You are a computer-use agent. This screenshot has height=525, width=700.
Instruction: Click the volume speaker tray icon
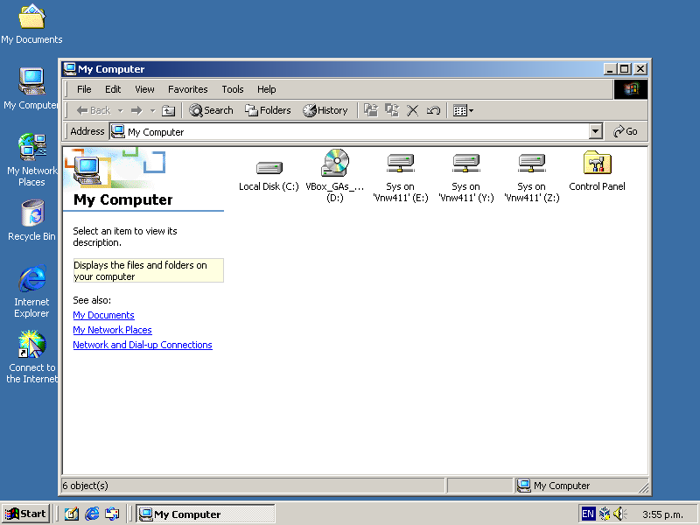point(620,514)
